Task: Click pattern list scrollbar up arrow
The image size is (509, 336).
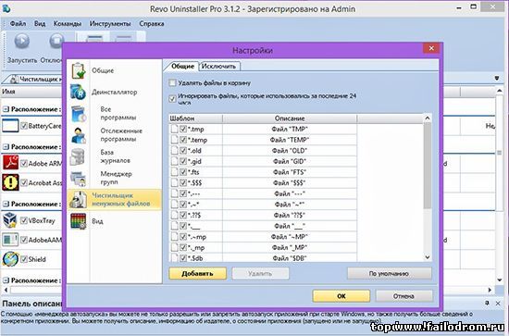Action: 428,118
